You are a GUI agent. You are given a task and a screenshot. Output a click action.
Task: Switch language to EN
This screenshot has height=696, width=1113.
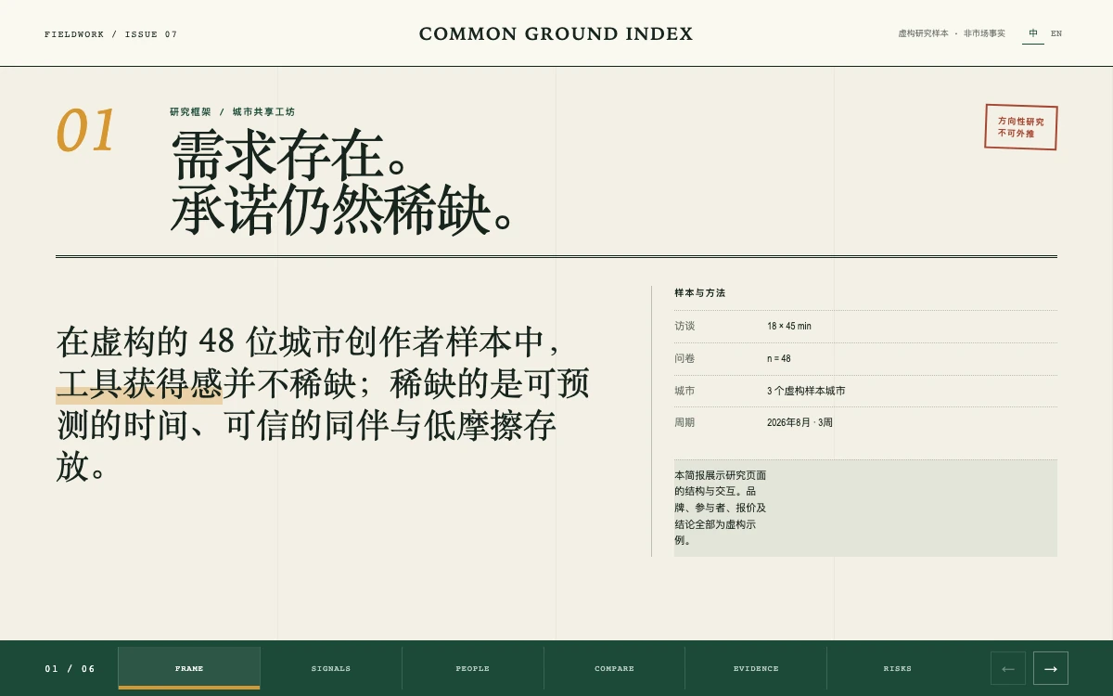click(1056, 33)
